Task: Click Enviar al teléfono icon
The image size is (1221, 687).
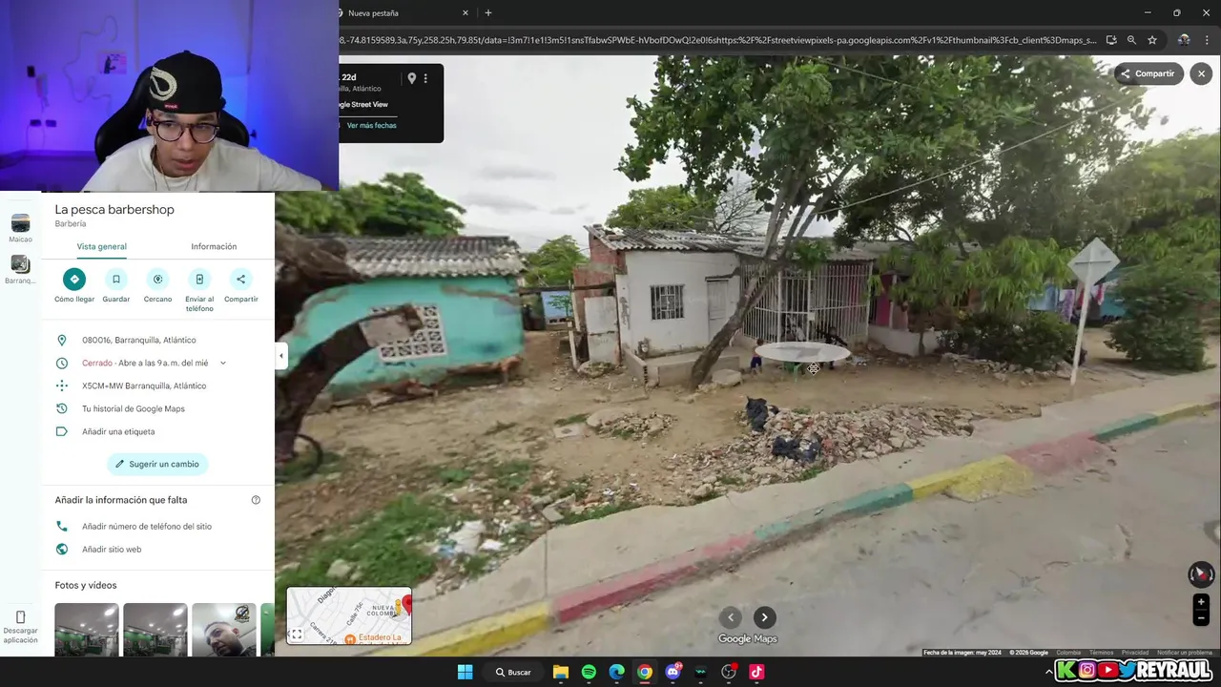Action: (199, 280)
